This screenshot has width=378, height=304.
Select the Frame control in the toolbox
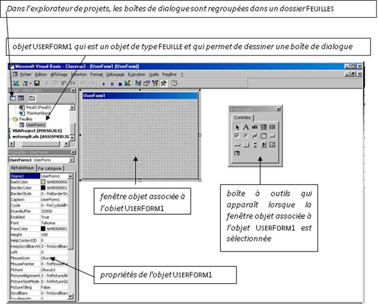coord(263,136)
